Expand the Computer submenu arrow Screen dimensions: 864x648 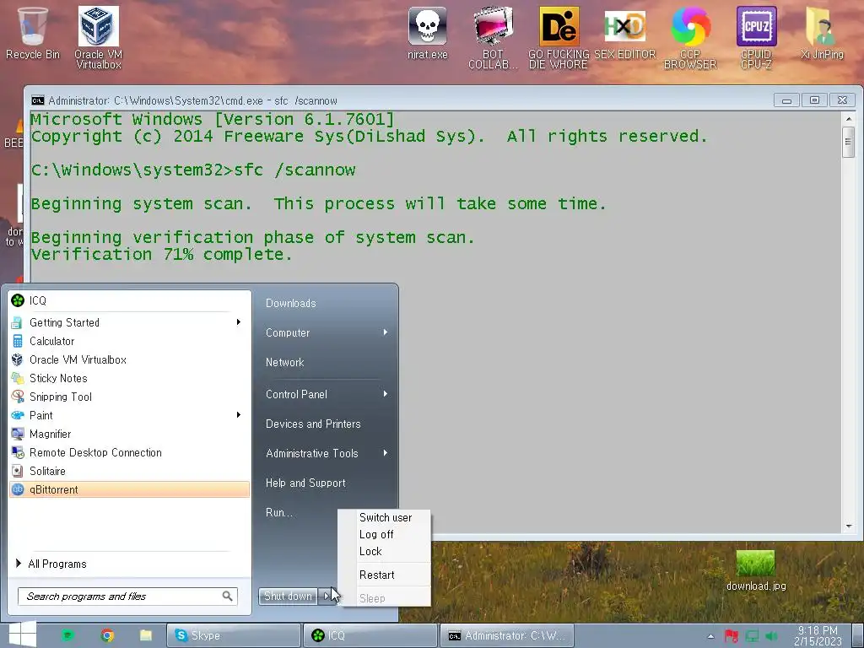[385, 332]
